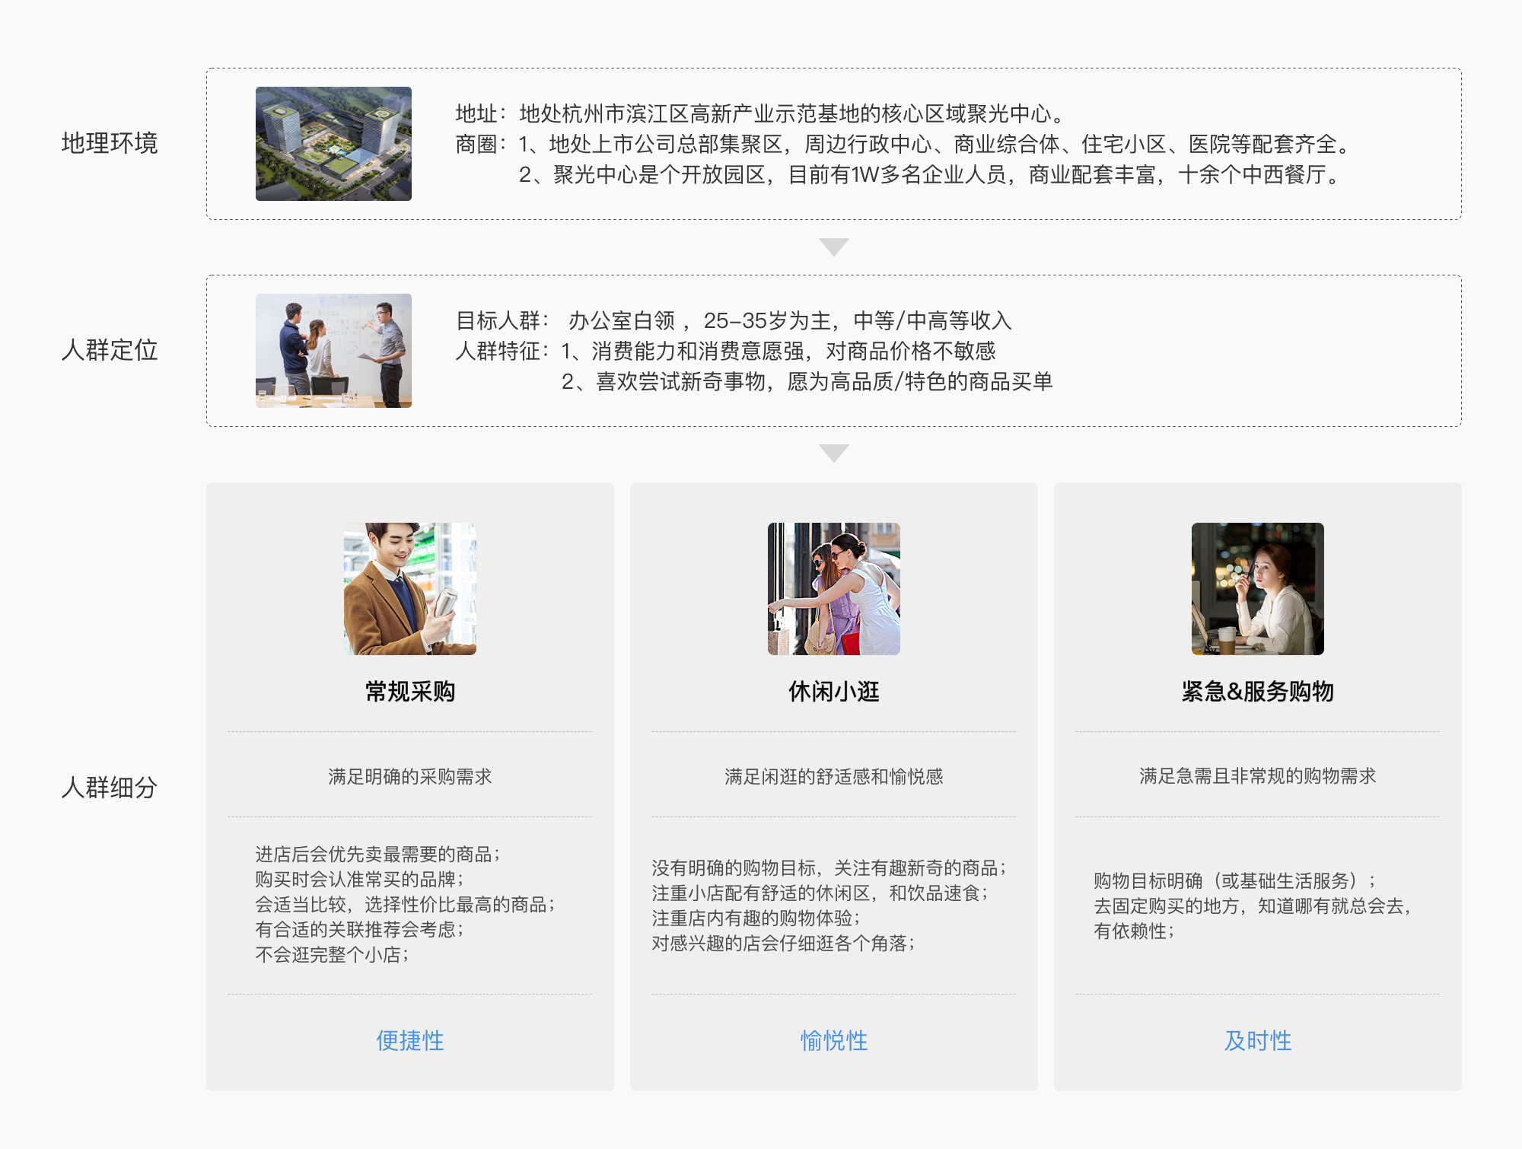Click the 常规采购 card heading
This screenshot has width=1522, height=1149.
(409, 691)
